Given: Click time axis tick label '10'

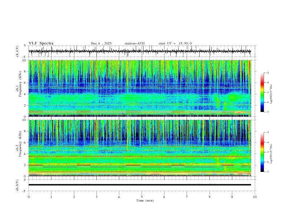Looking at the screenshot, I should click(255, 197).
